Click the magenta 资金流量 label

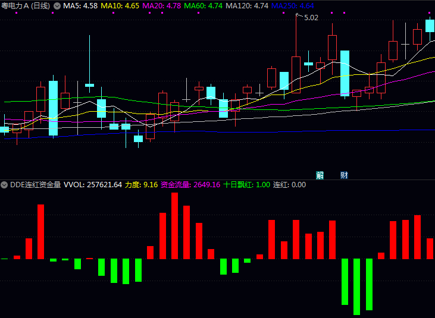190,185
